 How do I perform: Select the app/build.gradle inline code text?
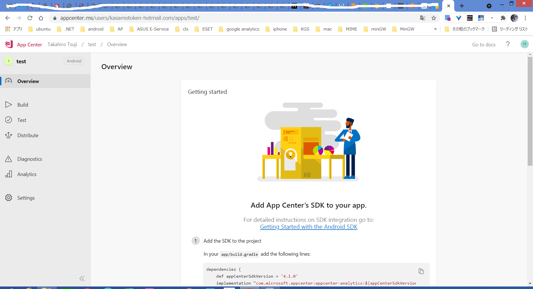tap(240, 254)
